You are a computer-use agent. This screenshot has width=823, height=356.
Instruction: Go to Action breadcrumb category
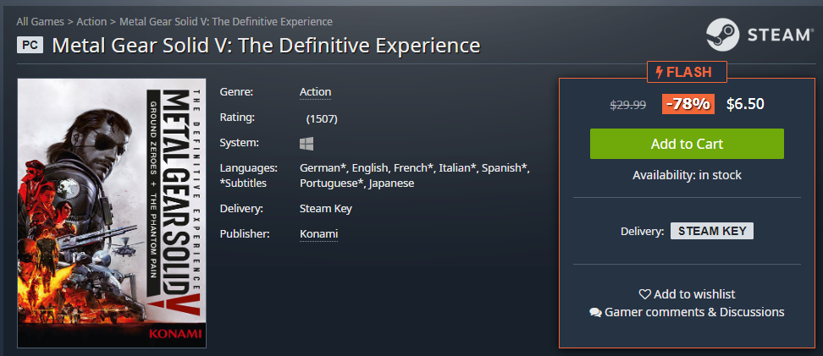[91, 21]
